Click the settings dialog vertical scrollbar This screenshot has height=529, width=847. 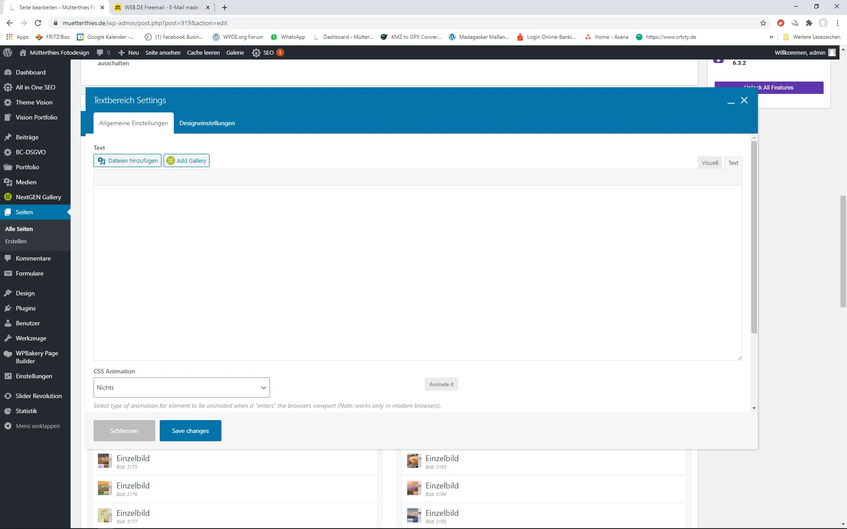tap(754, 237)
